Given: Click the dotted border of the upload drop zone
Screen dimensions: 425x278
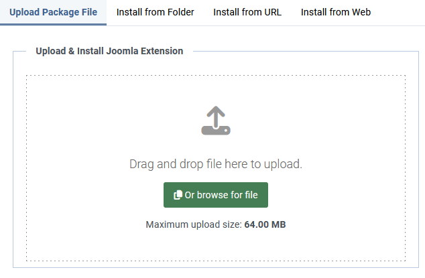Looking at the screenshot, I should tap(27, 167).
